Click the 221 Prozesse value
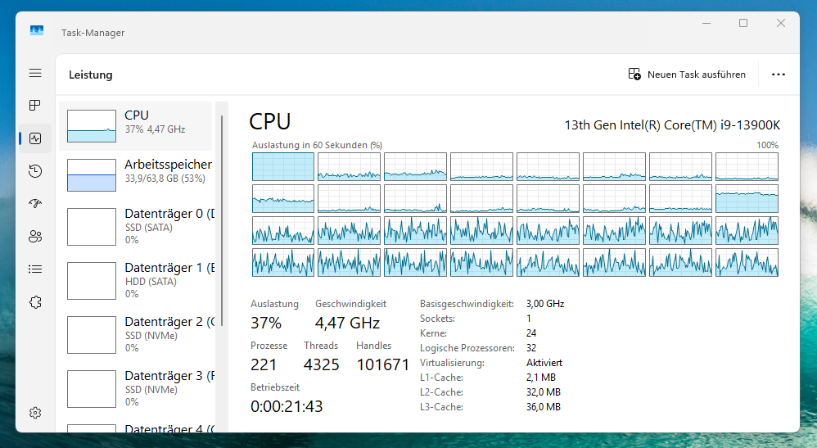Image resolution: width=817 pixels, height=448 pixels. [x=264, y=364]
